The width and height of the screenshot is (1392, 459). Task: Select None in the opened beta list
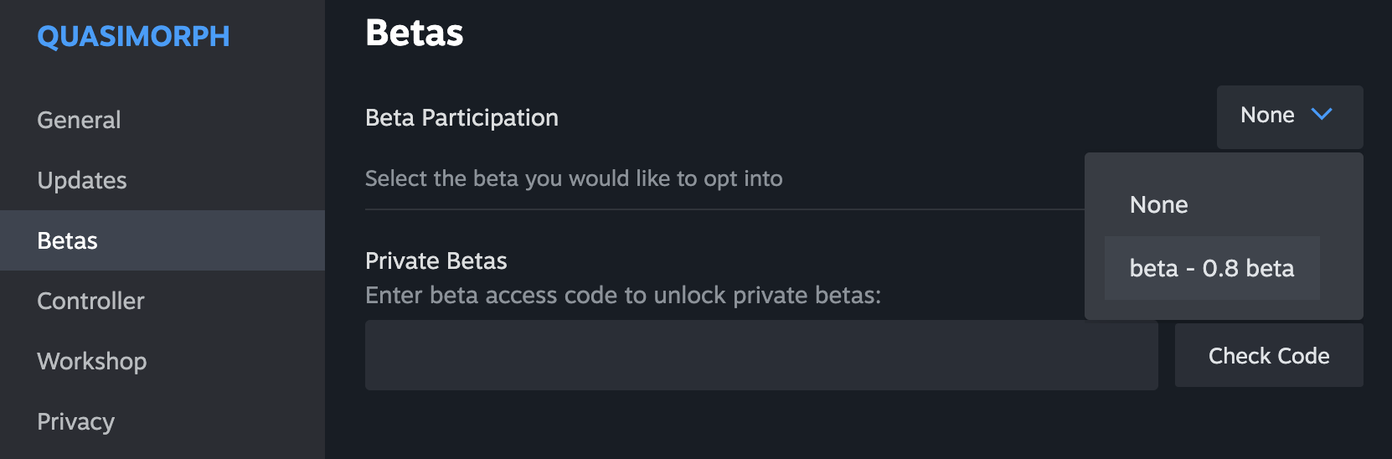click(1158, 205)
